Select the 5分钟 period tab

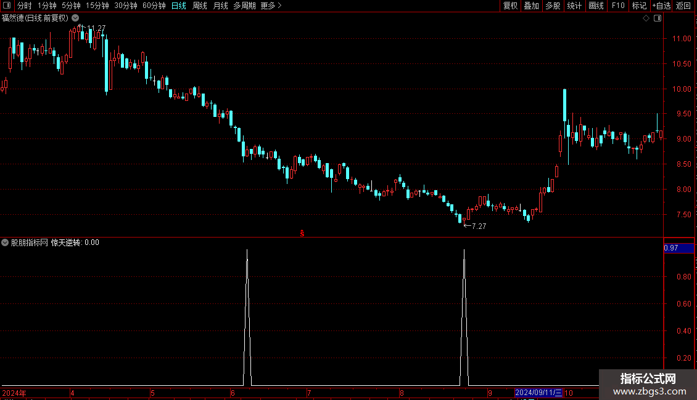[x=71, y=6]
